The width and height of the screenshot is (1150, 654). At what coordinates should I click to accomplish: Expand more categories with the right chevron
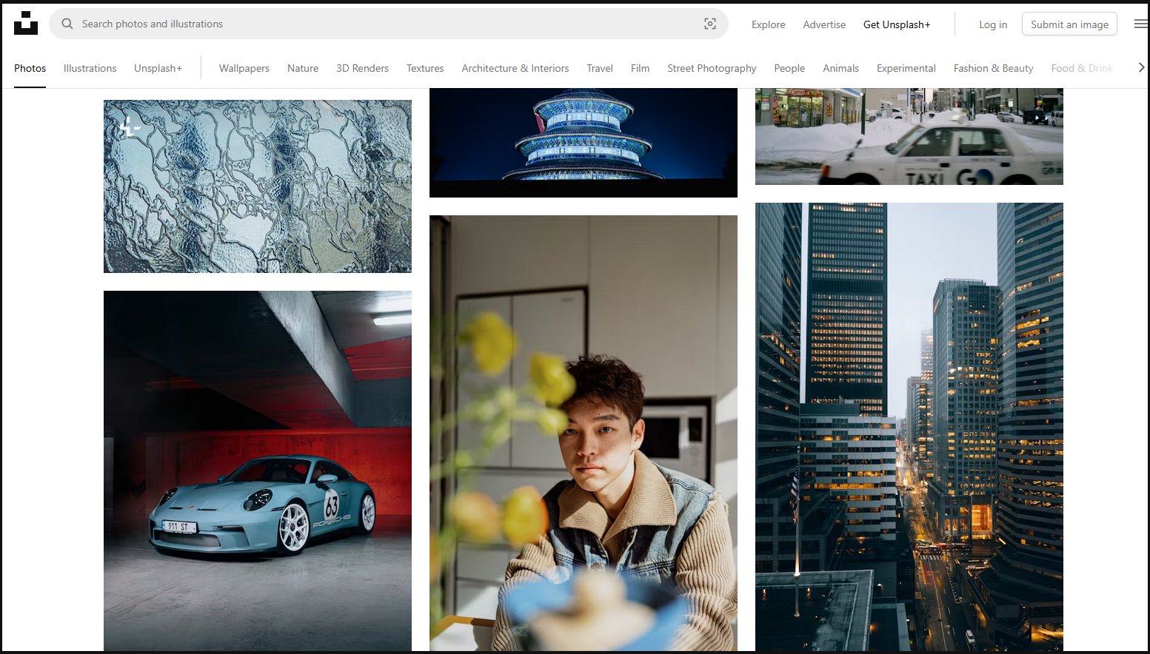[1141, 67]
